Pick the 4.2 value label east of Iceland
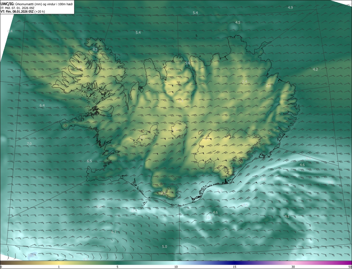 [x=315, y=69]
